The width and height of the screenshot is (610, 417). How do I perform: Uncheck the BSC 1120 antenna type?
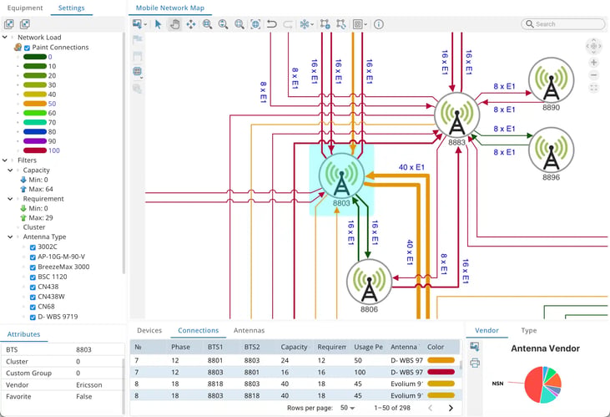coord(33,277)
